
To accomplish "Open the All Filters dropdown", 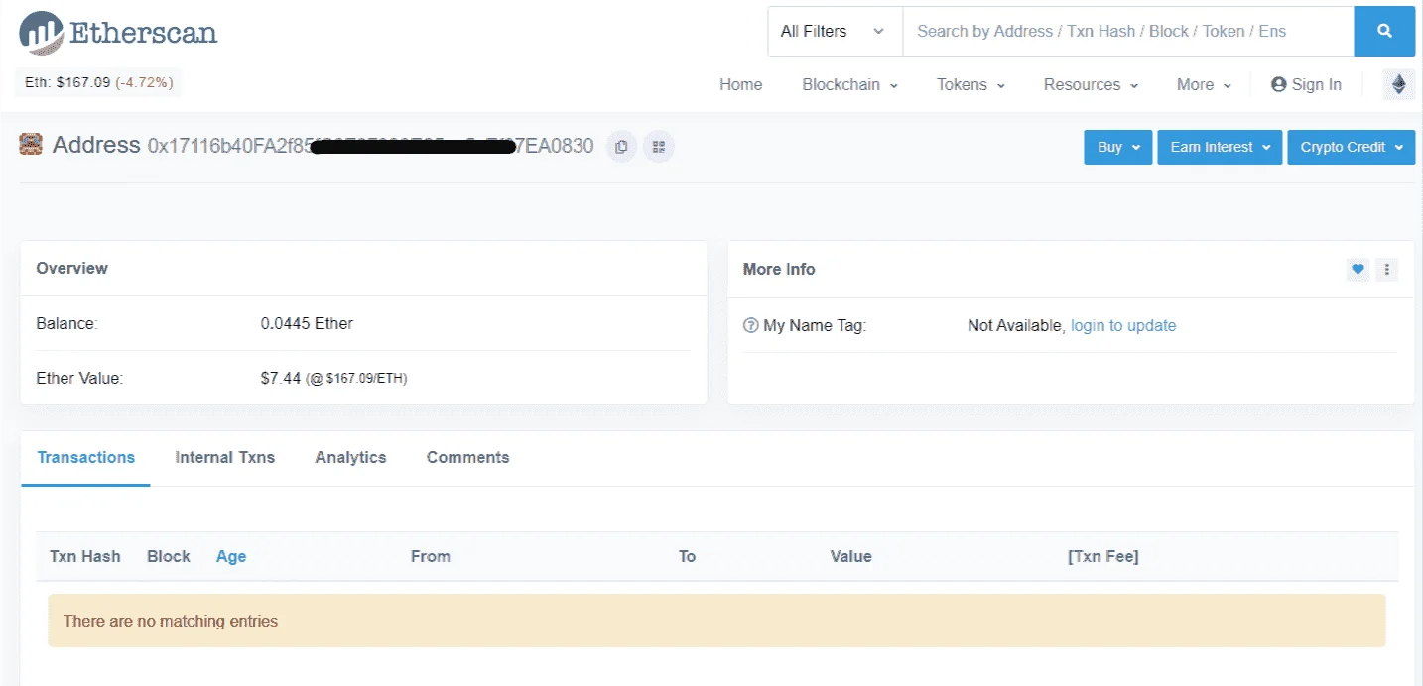I will [x=835, y=32].
